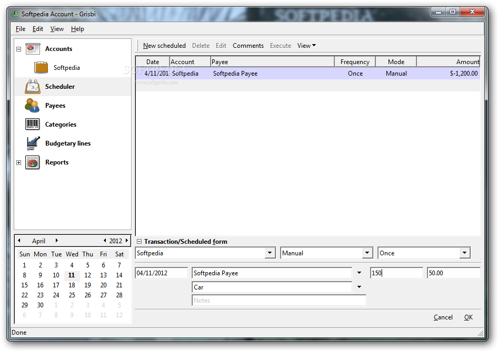Sort by the Payee column header
This screenshot has width=499, height=352.
273,61
